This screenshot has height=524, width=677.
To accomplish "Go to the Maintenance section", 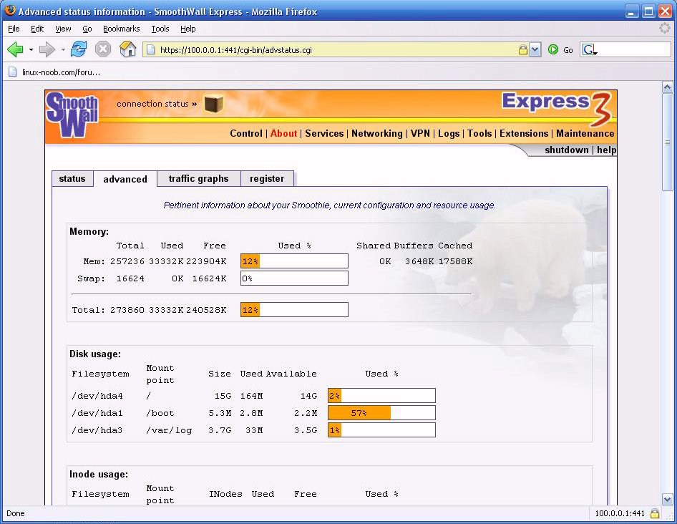I will pos(585,133).
